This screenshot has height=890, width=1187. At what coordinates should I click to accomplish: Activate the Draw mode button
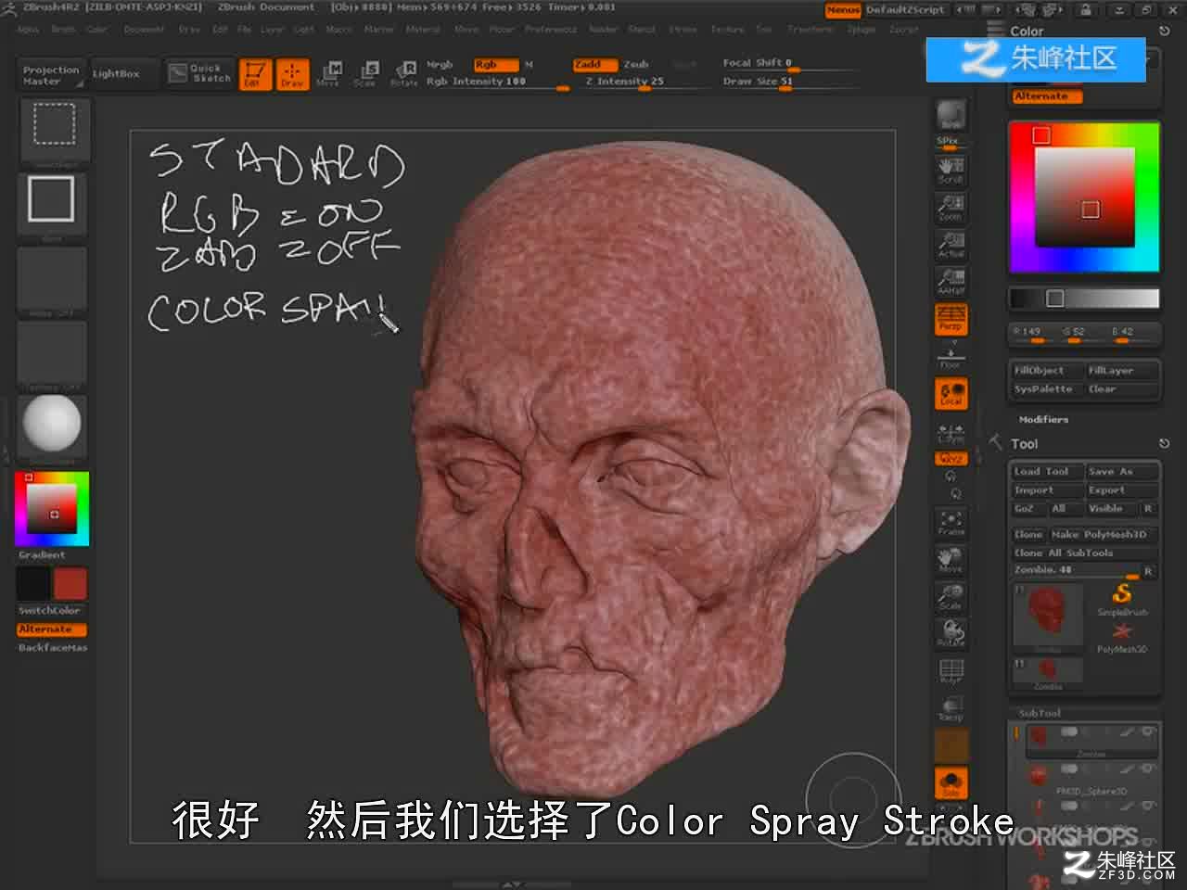(292, 74)
